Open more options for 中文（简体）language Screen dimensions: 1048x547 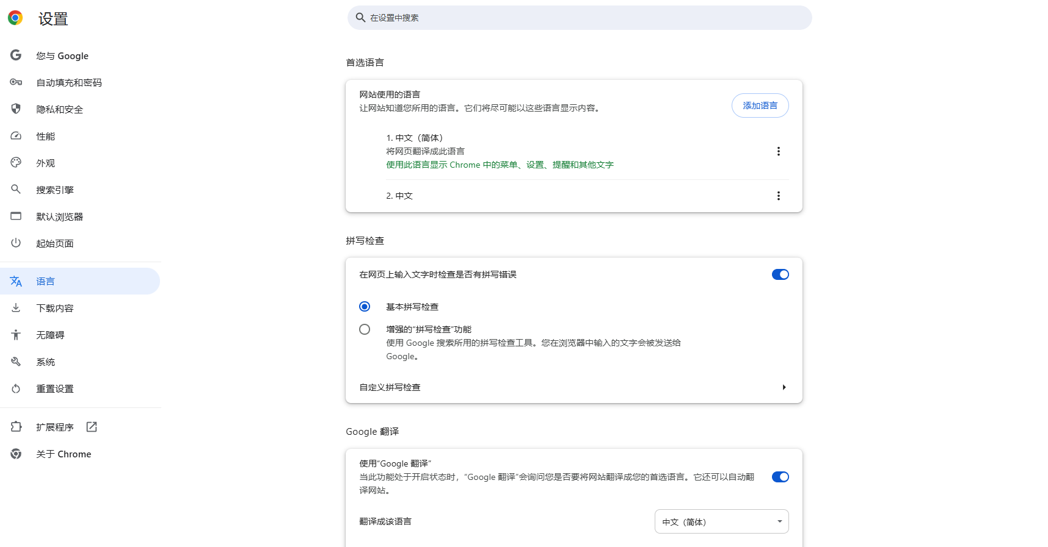778,151
